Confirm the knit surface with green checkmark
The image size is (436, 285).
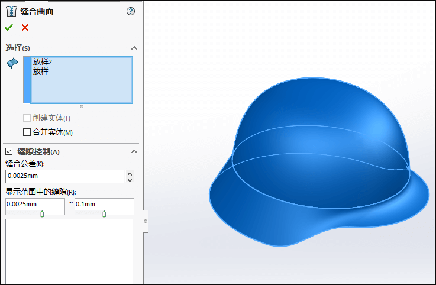pyautogui.click(x=9, y=27)
